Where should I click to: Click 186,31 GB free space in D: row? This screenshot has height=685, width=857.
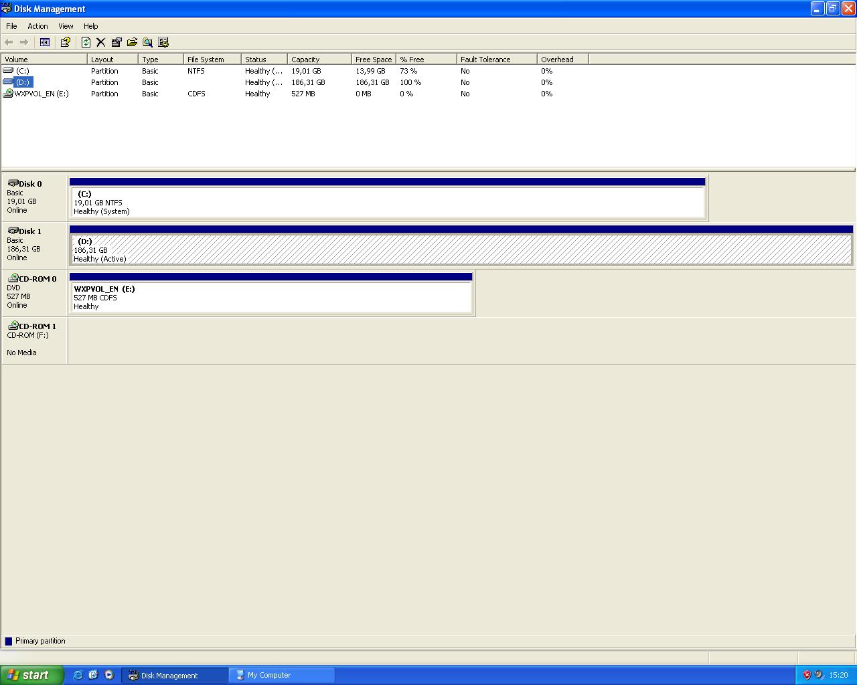372,82
